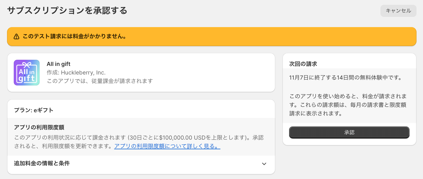Approve the subscription with the 承認 button

(x=349, y=132)
